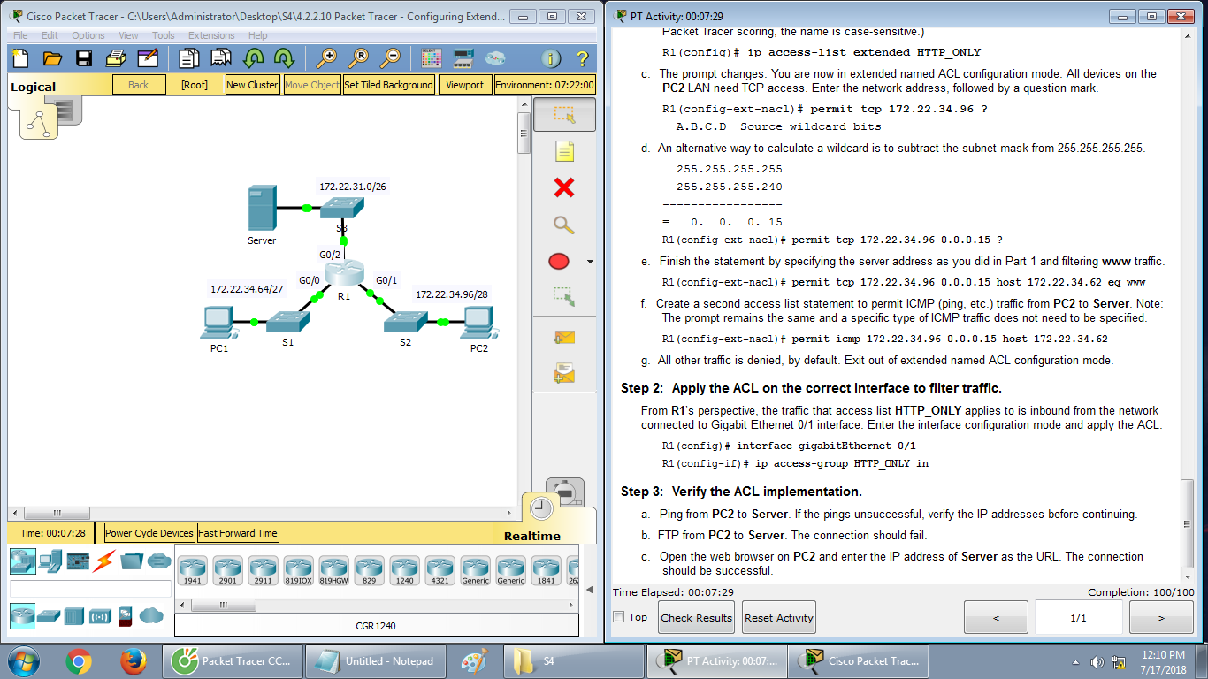
Task: Reset zoom on the workspace
Action: [358, 58]
